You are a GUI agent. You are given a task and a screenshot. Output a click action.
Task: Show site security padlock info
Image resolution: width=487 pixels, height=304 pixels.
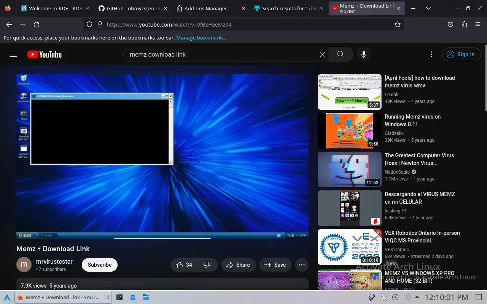pos(100,24)
